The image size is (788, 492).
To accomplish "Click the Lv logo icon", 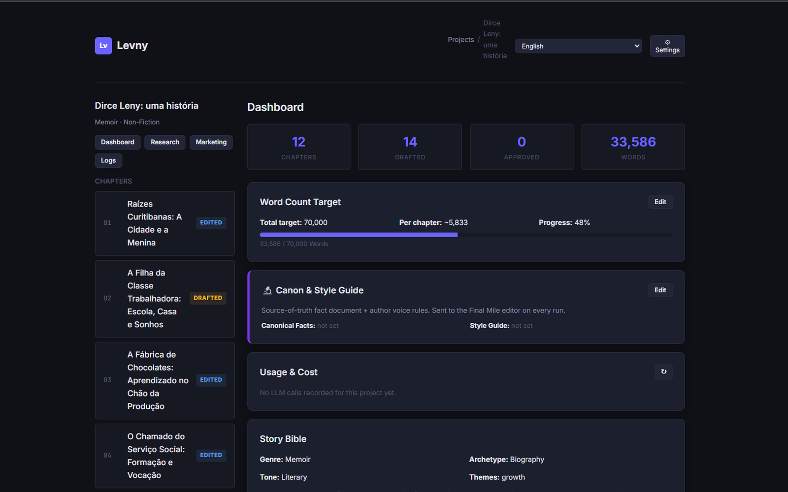I will [103, 46].
